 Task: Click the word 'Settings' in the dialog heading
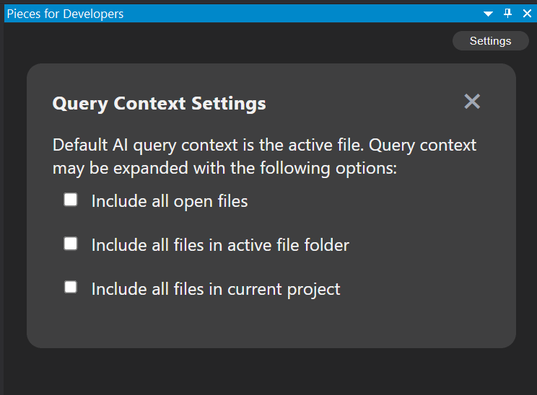229,104
